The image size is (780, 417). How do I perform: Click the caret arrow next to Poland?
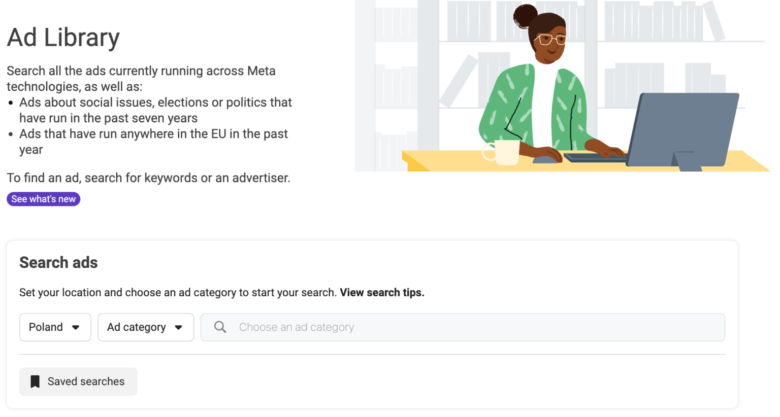tap(76, 327)
